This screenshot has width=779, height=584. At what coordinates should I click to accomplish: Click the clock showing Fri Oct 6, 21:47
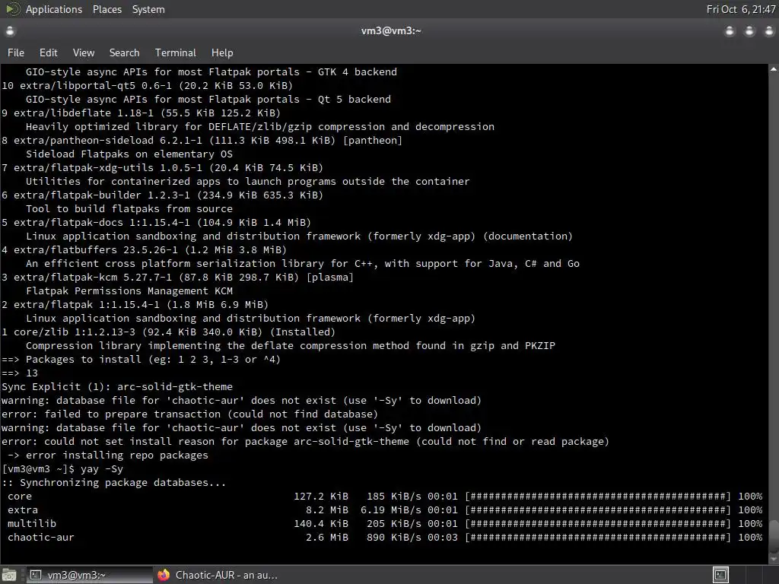(741, 9)
